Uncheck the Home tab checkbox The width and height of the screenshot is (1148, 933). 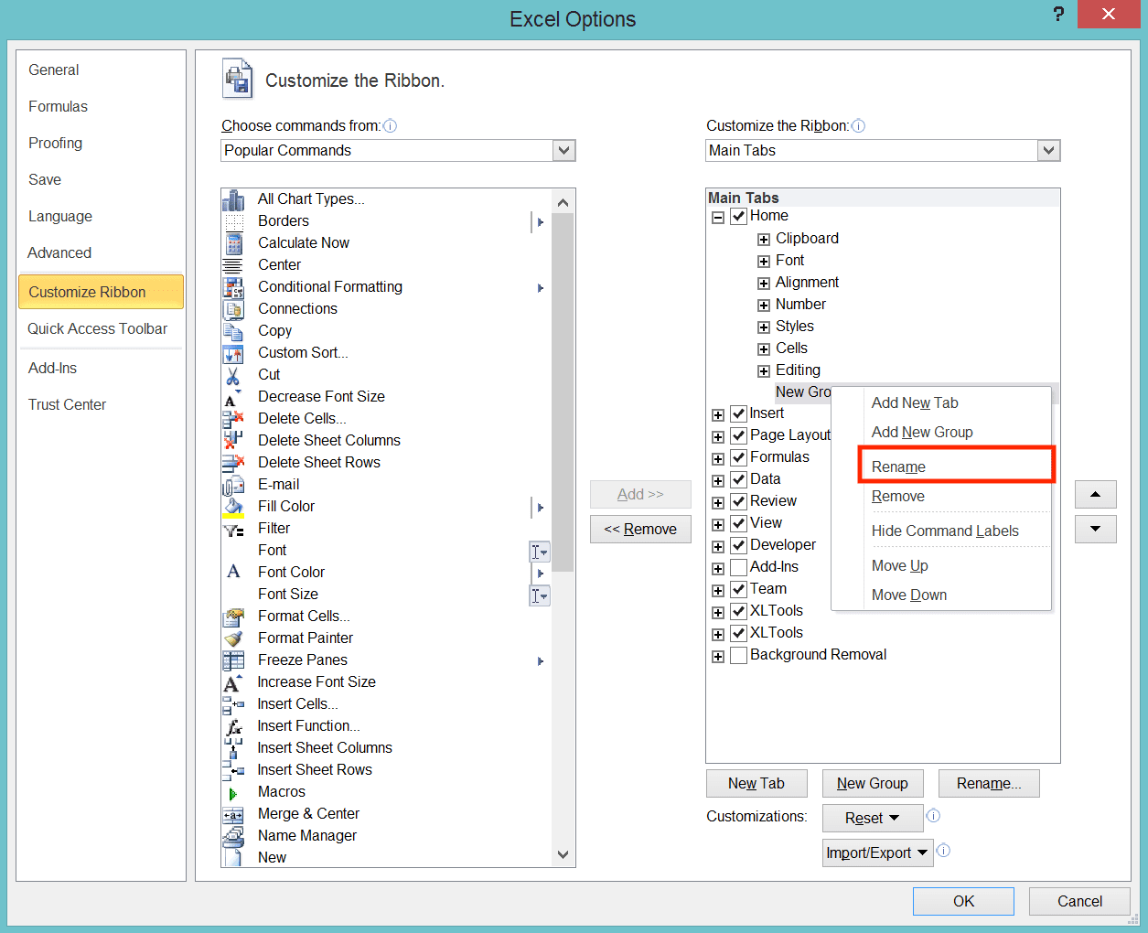click(739, 217)
